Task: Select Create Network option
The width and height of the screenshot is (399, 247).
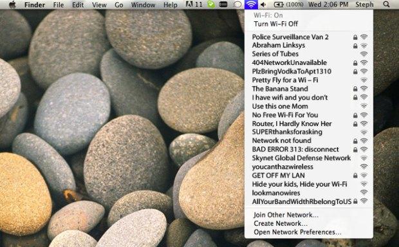Action: (281, 223)
